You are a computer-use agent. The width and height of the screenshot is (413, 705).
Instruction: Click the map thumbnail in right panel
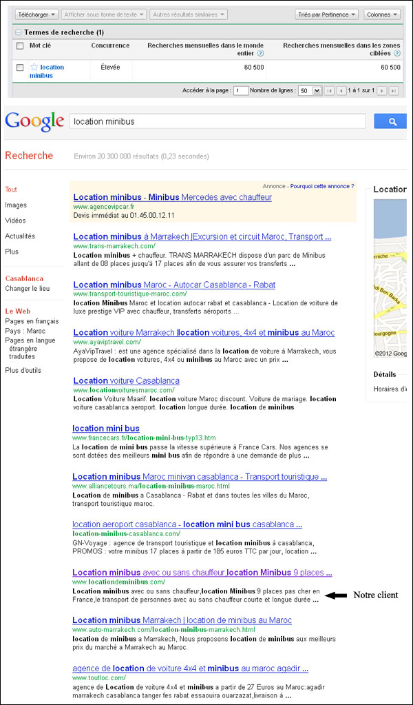coord(390,279)
